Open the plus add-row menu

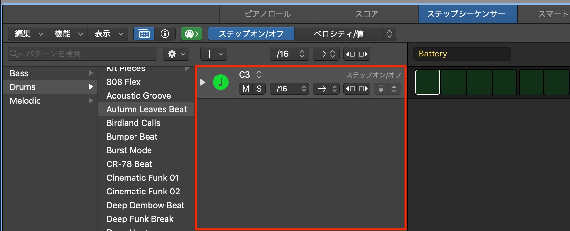214,54
